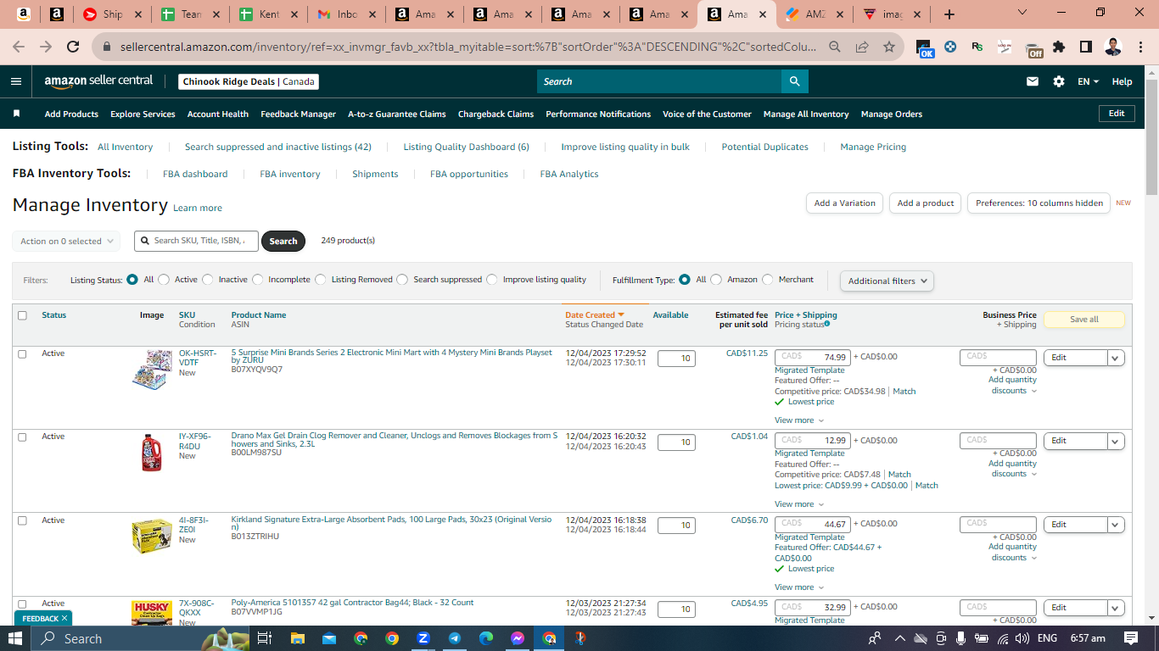Click the Amazon Seller Central logo
Viewport: 1159px width, 651px height.
tap(98, 81)
